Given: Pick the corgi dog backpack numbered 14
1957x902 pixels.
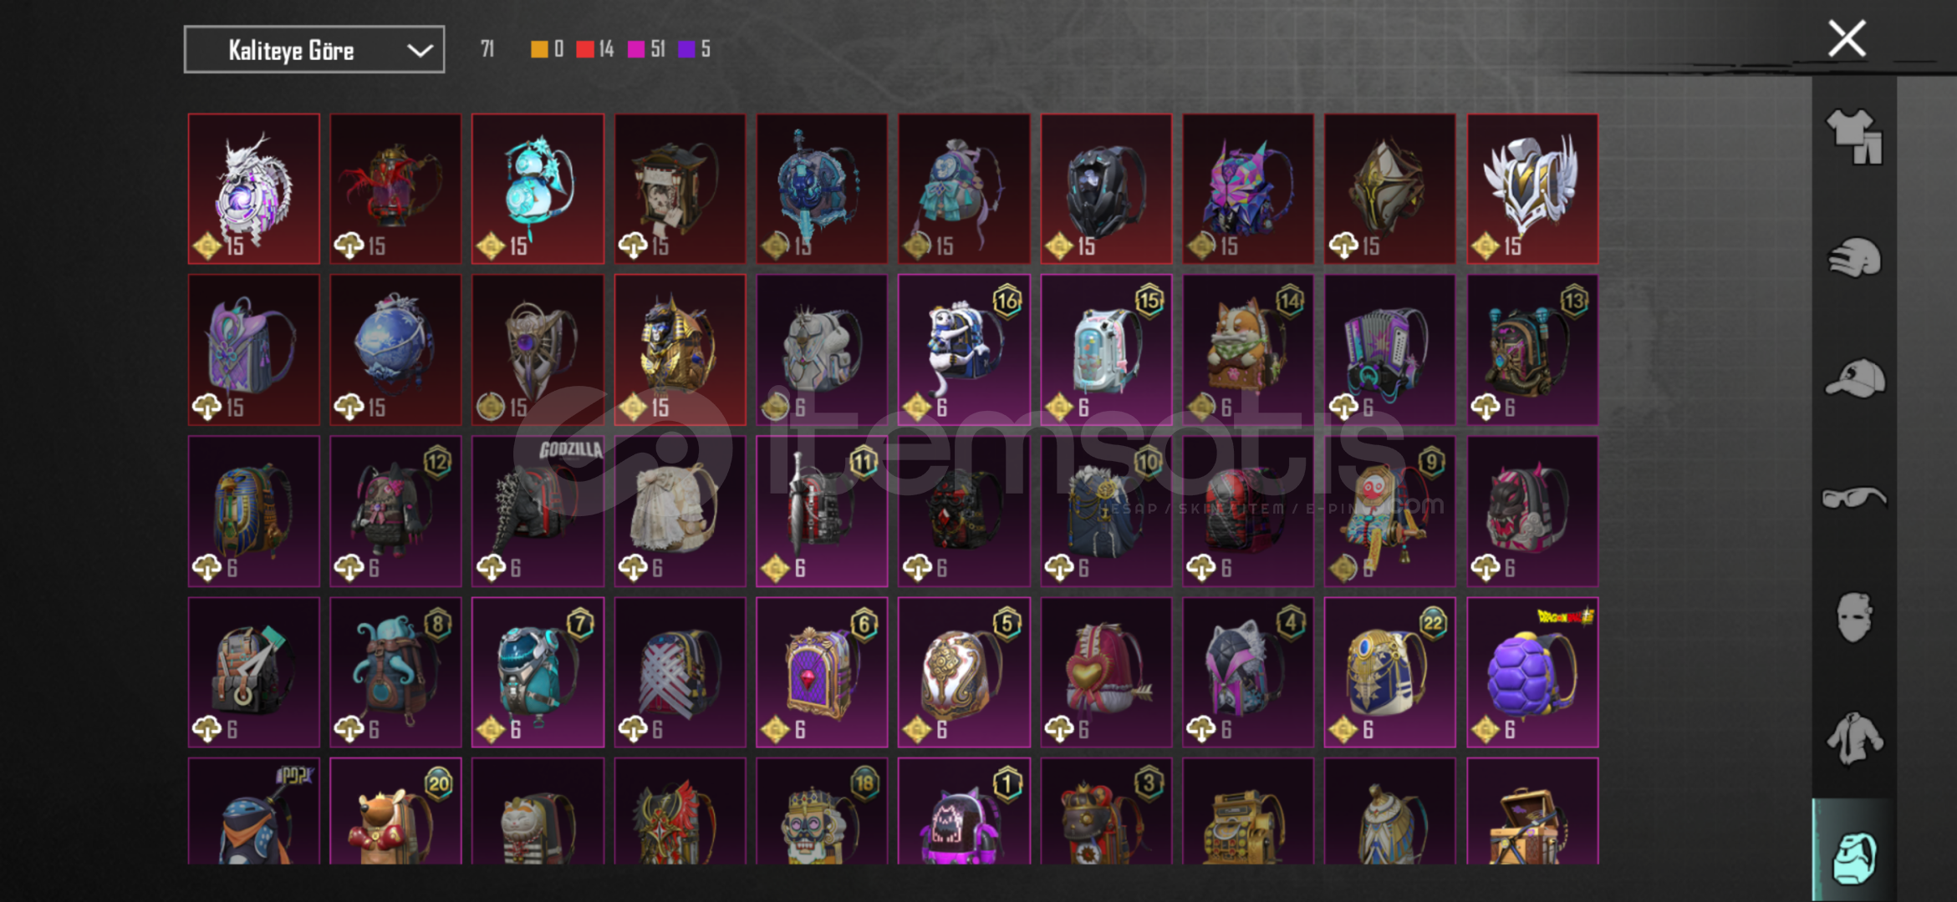Looking at the screenshot, I should tap(1248, 350).
